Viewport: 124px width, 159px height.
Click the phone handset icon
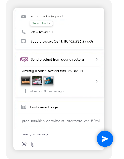click(24, 32)
